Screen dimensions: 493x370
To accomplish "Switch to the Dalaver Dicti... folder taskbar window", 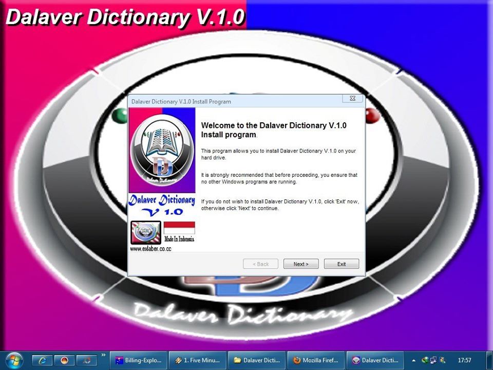I will tap(257, 360).
